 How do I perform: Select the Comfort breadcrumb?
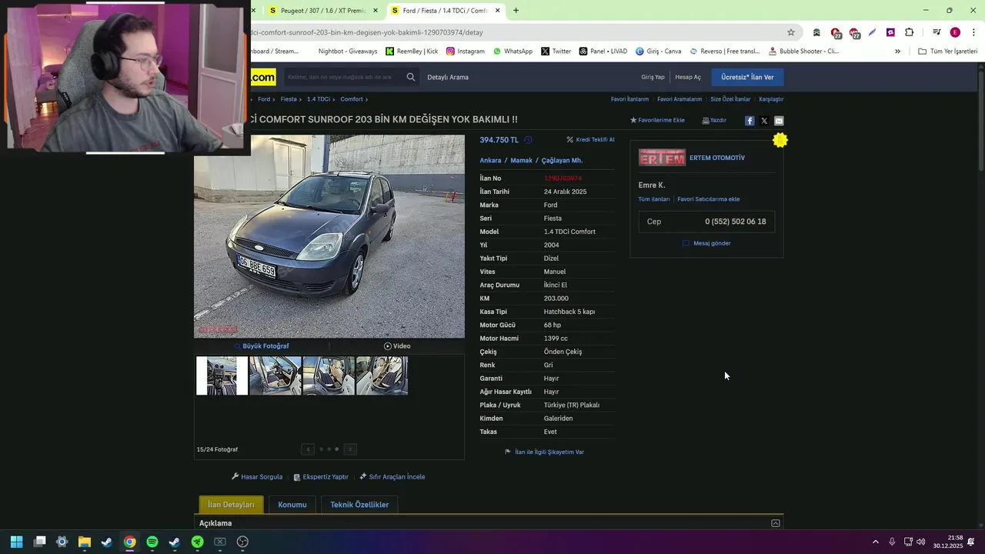point(352,99)
